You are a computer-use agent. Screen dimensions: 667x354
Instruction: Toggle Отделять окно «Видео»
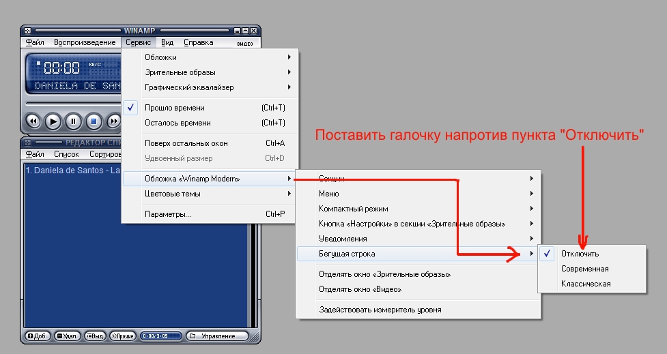coord(418,289)
